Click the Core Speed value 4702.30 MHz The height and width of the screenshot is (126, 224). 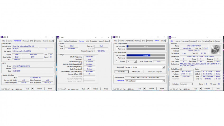coord(186,71)
